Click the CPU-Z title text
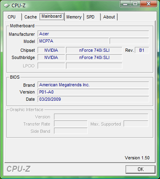Image resolution: width=160 pixels, height=179 pixels. (x=18, y=6)
